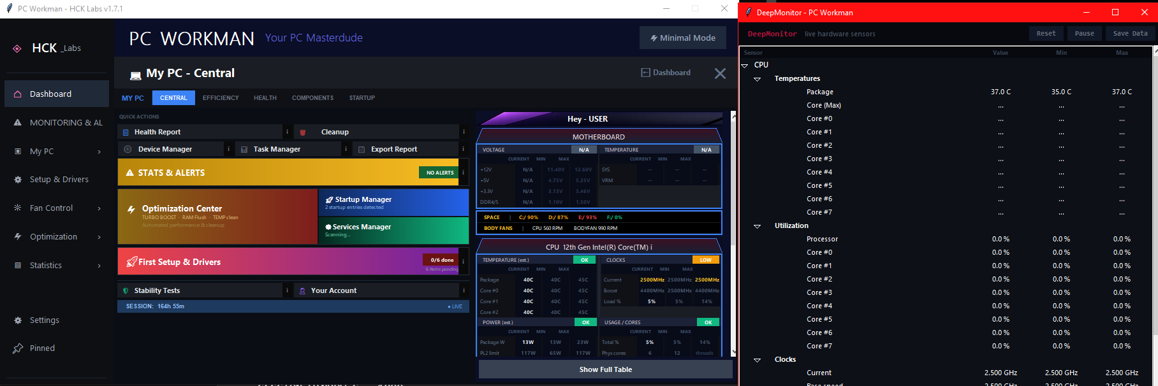Click info icon next to Task Manager
This screenshot has width=1158, height=386.
tap(346, 148)
